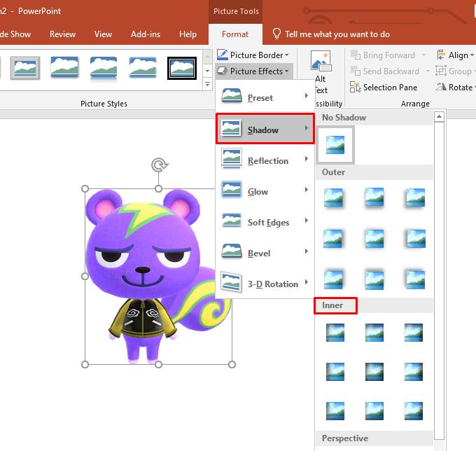
Task: Open the Align dropdown
Action: pyautogui.click(x=455, y=55)
